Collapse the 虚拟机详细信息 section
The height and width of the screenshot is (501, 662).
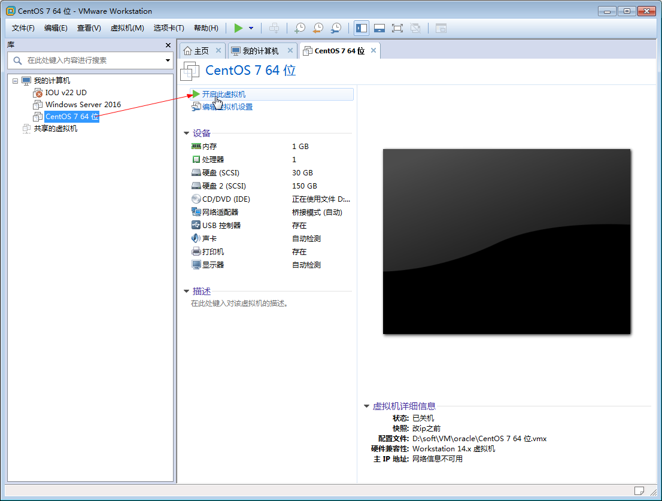[x=366, y=405]
